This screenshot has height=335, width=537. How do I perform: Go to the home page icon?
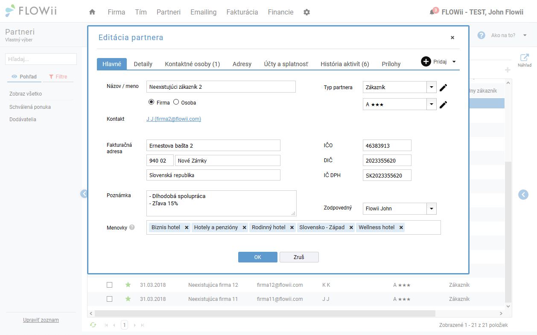[92, 12]
